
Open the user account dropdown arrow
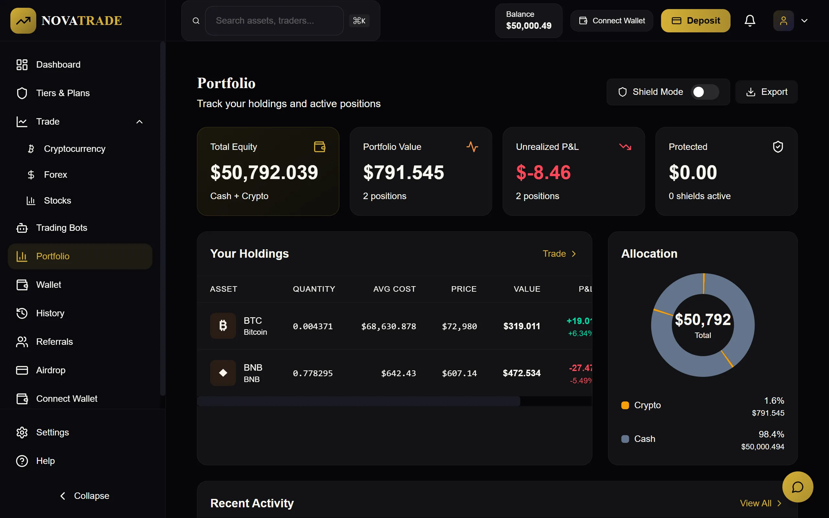point(804,20)
